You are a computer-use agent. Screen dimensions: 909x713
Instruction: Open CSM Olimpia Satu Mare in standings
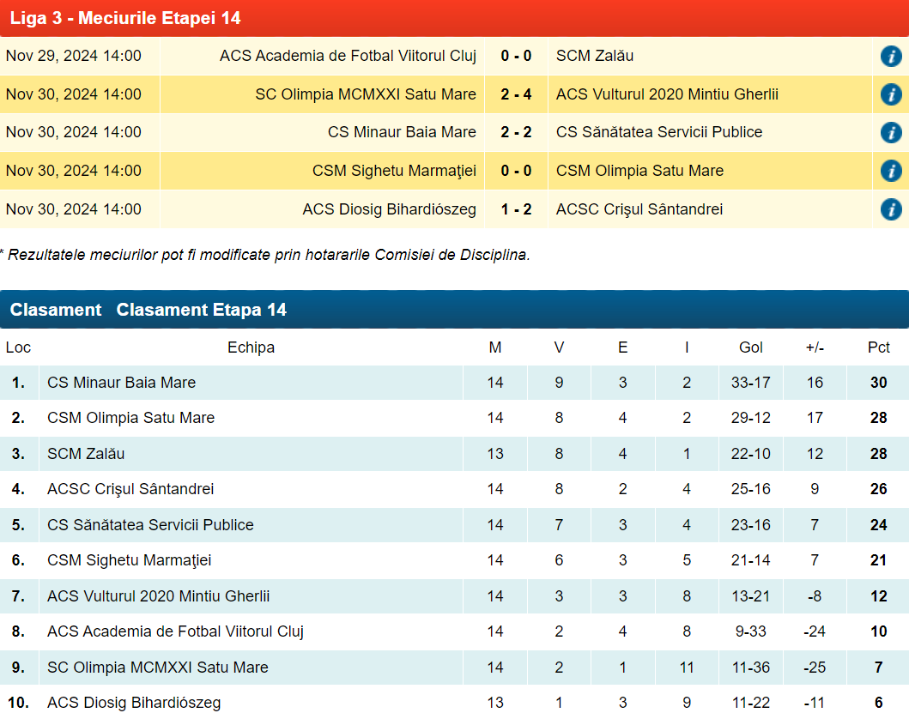click(131, 418)
